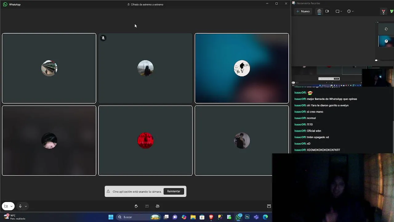Click Nuevo in Snipping Tool
Image resolution: width=394 pixels, height=222 pixels.
(x=303, y=11)
